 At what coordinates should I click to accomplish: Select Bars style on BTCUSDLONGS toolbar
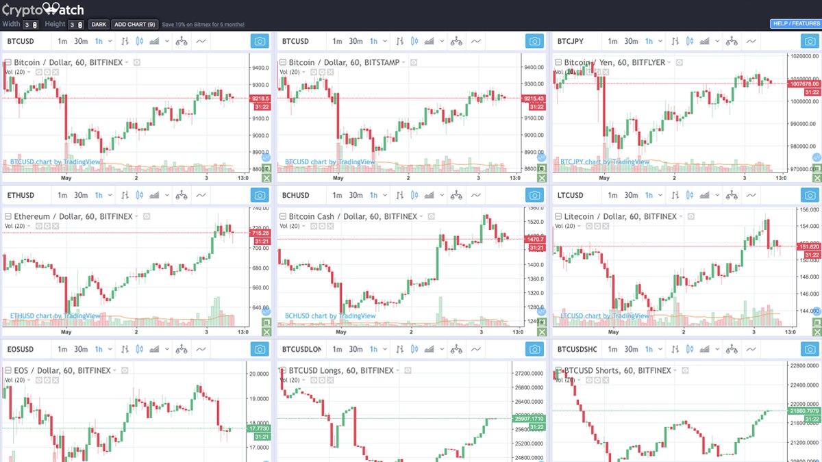tap(399, 349)
